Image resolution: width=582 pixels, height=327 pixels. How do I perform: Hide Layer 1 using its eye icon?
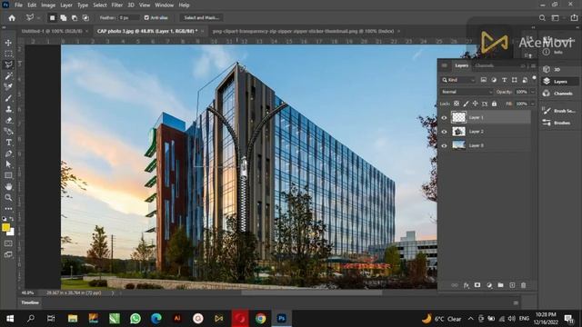[x=445, y=117]
